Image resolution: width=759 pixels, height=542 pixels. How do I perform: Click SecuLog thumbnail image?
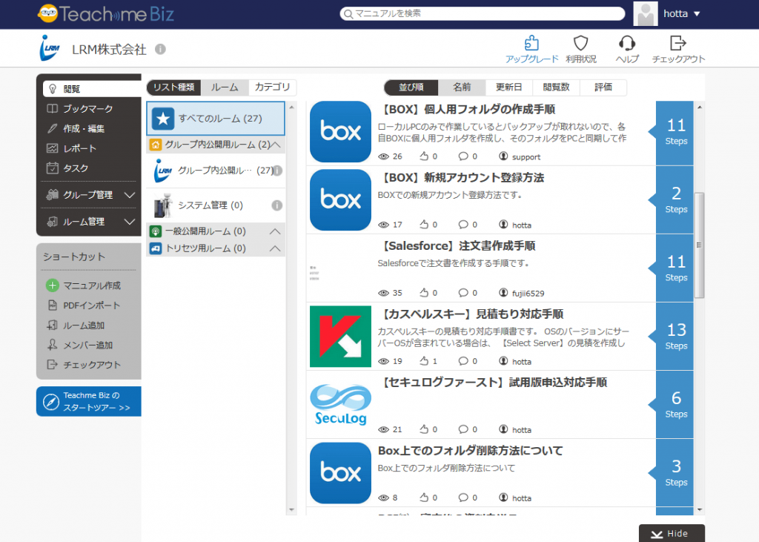(340, 404)
